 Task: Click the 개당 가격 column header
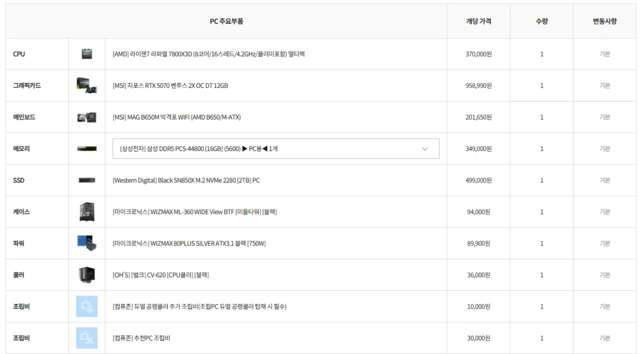tap(478, 21)
